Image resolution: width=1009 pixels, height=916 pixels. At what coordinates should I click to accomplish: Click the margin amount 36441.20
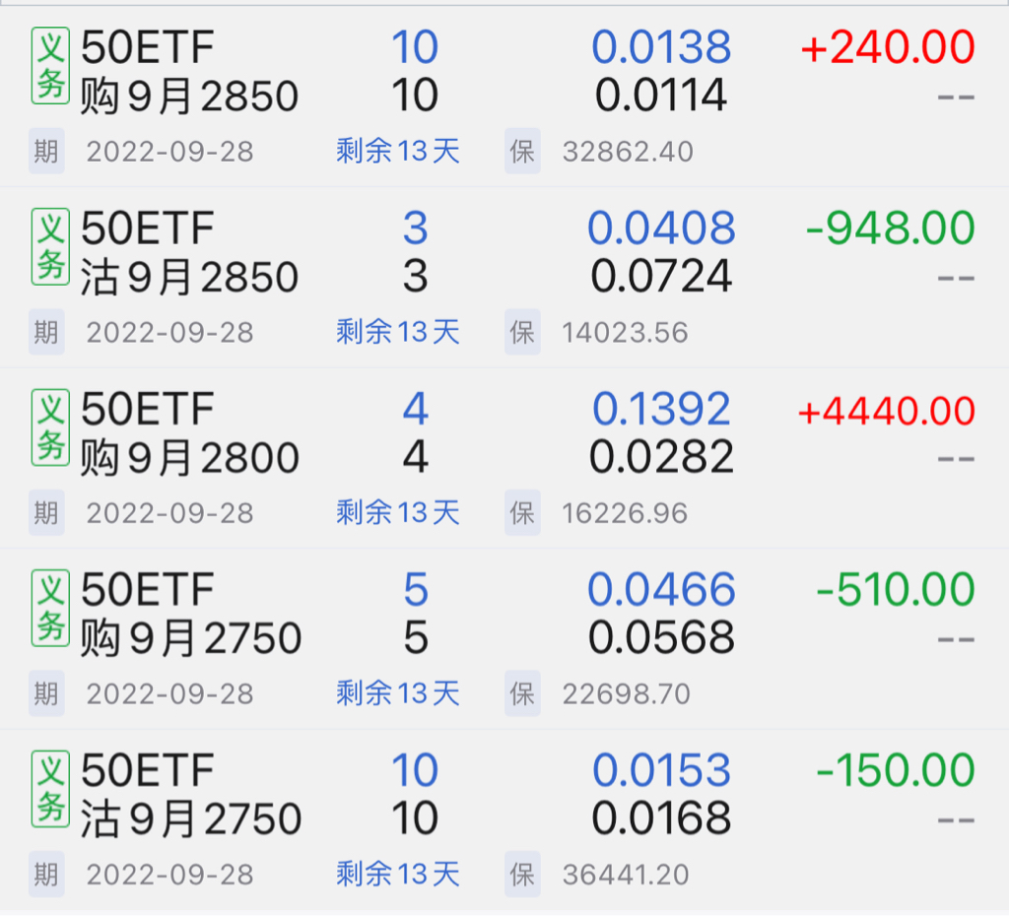pyautogui.click(x=626, y=874)
